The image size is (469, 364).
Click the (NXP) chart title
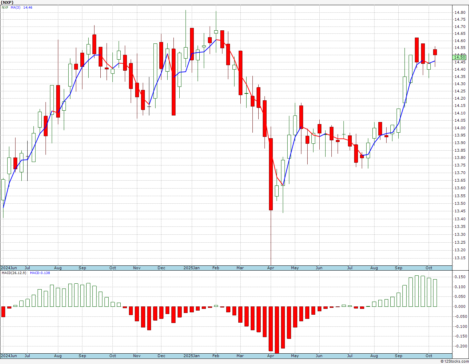(7, 2)
